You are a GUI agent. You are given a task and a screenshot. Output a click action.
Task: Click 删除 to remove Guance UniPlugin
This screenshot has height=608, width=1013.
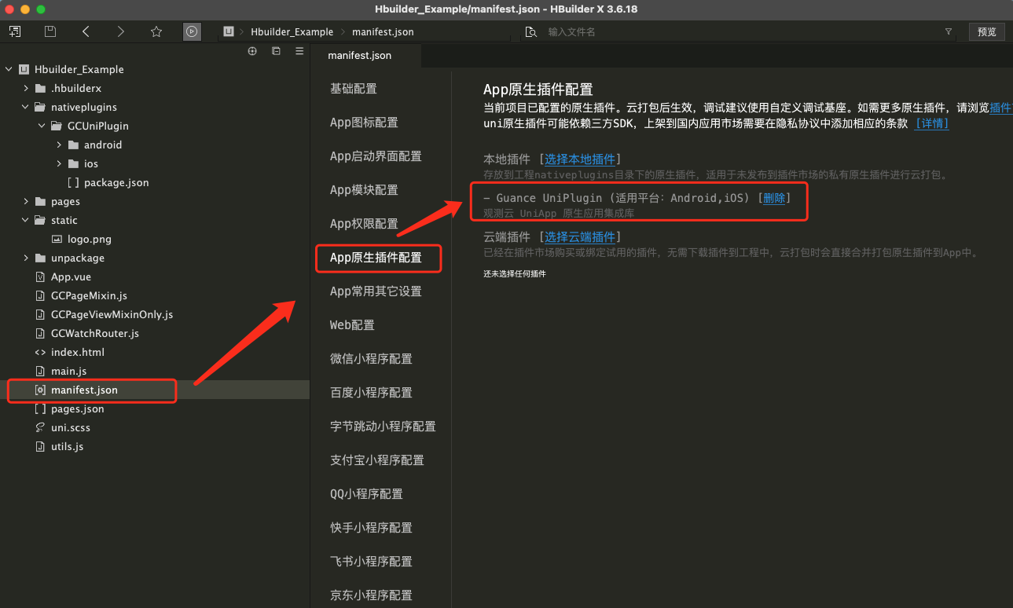(x=774, y=198)
